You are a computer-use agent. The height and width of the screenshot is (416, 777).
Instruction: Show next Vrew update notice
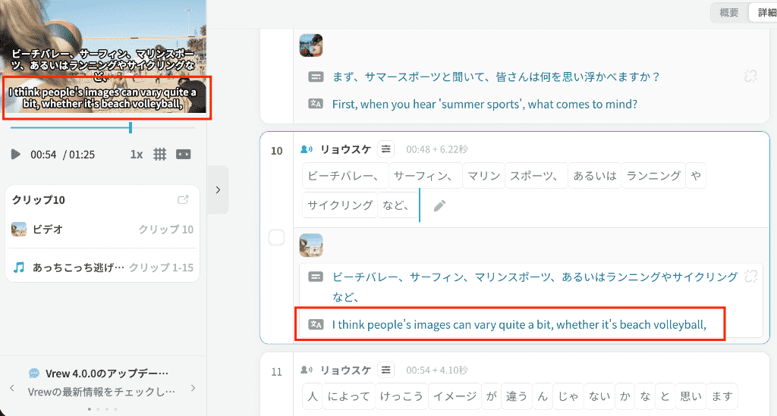pyautogui.click(x=193, y=388)
